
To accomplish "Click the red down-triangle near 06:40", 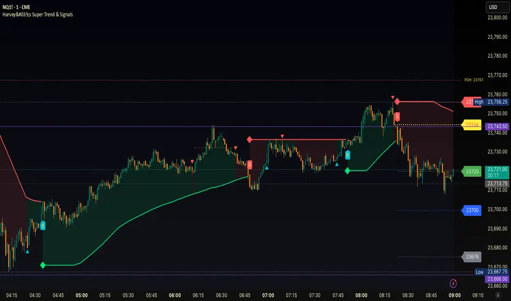I will pos(236,148).
